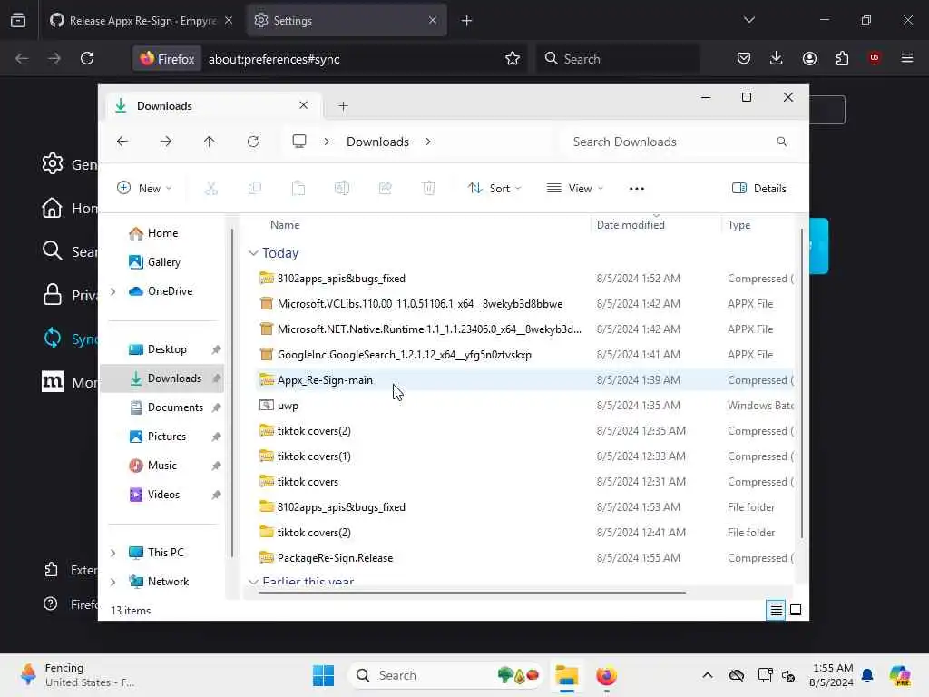Open the Sort dropdown menu

(494, 189)
